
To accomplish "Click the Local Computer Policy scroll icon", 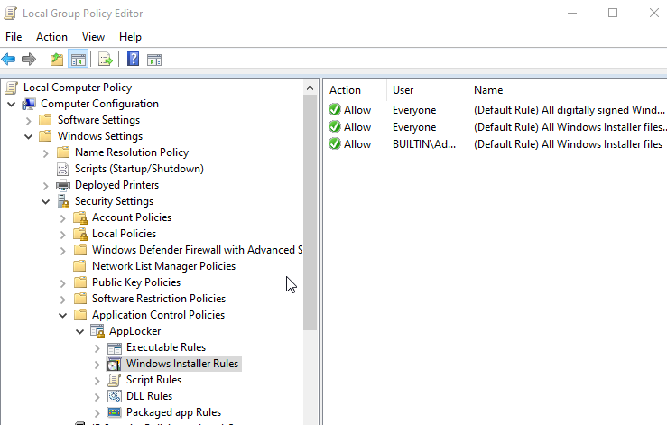I will (x=12, y=88).
